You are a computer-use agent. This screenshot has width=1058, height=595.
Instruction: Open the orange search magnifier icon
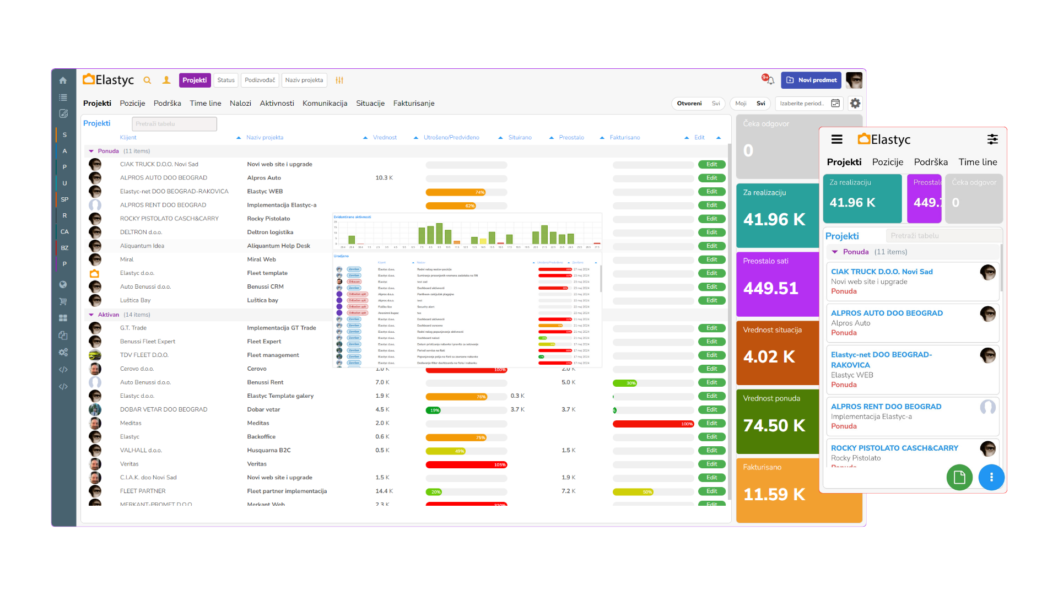(x=147, y=80)
